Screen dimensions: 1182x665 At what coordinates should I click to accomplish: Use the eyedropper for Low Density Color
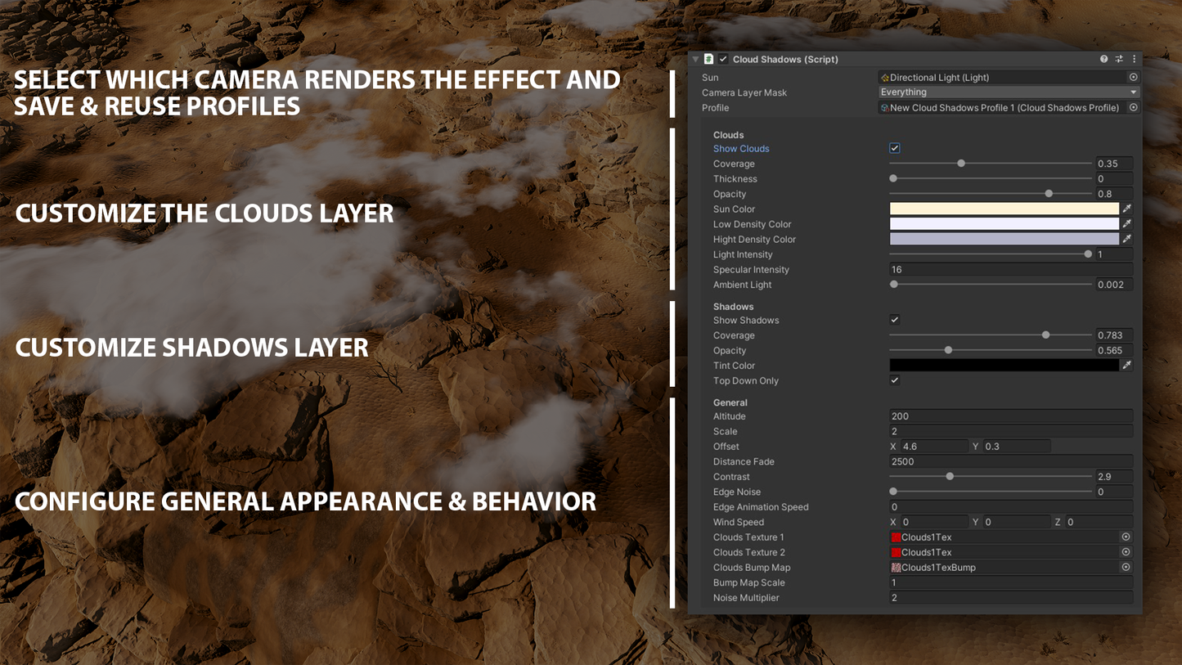1127,223
